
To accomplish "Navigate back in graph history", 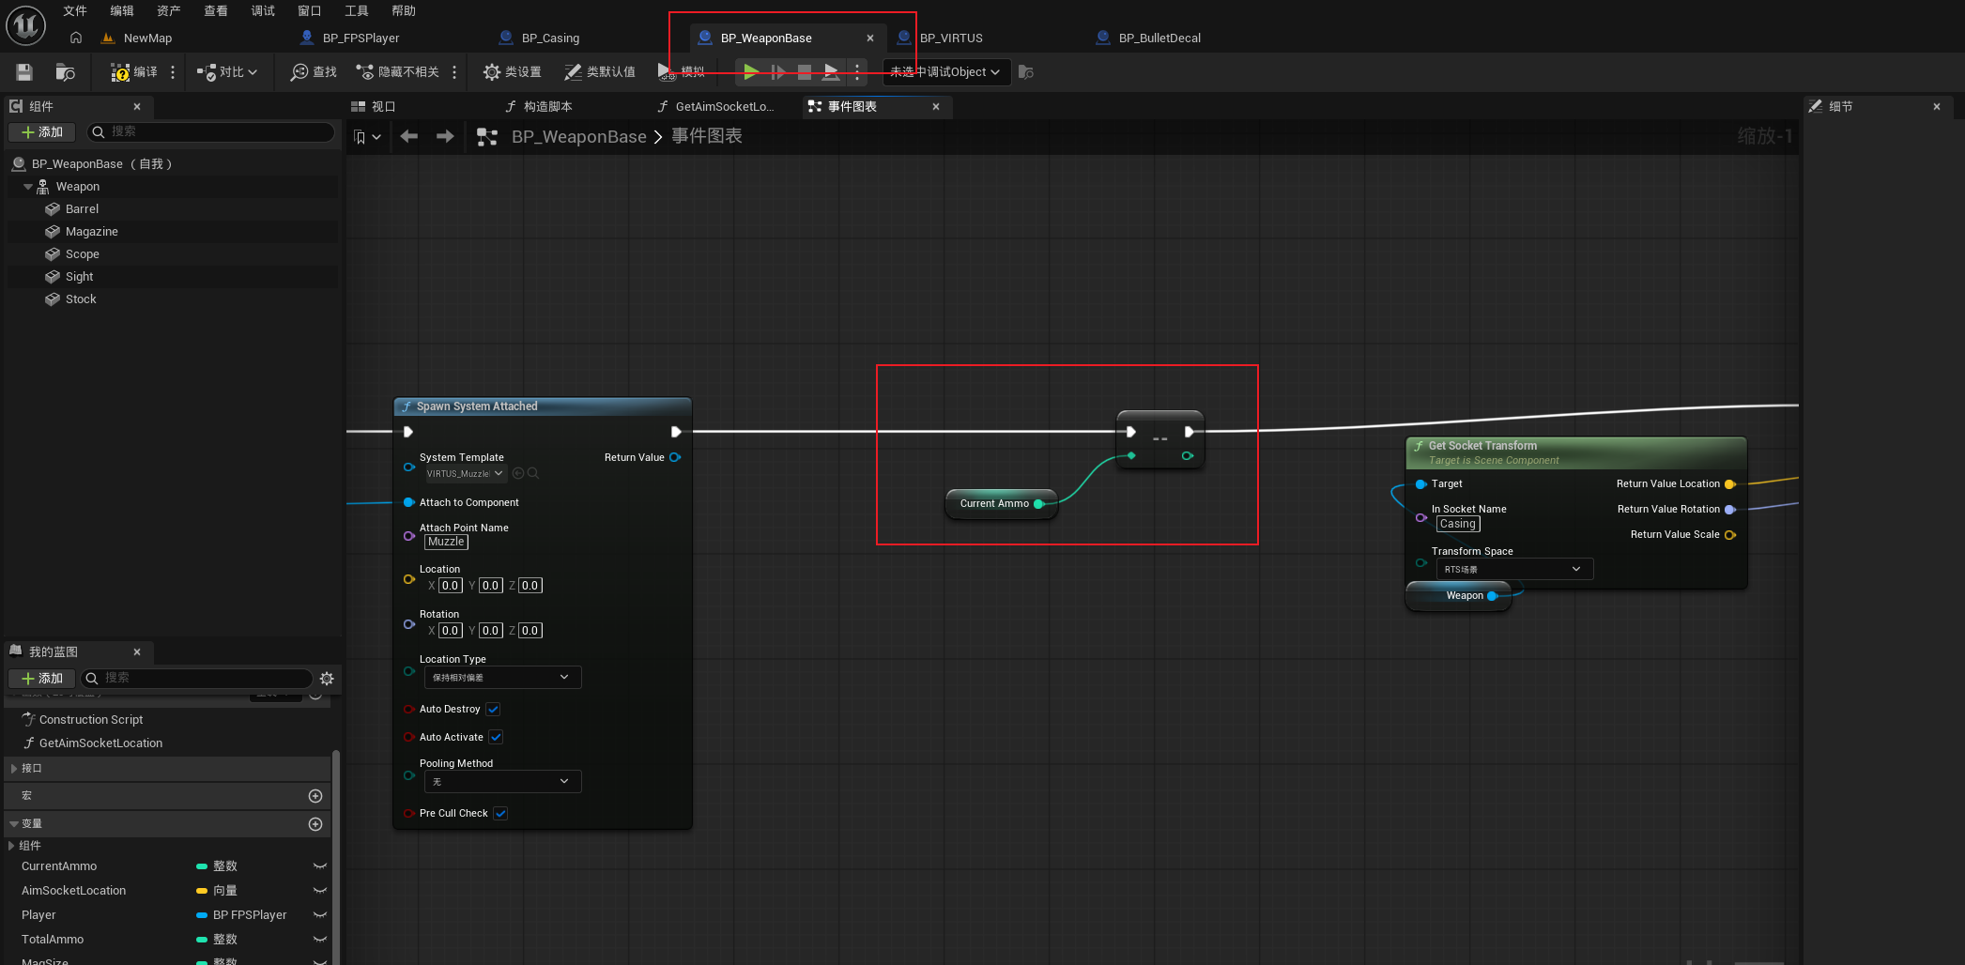I will pos(408,137).
